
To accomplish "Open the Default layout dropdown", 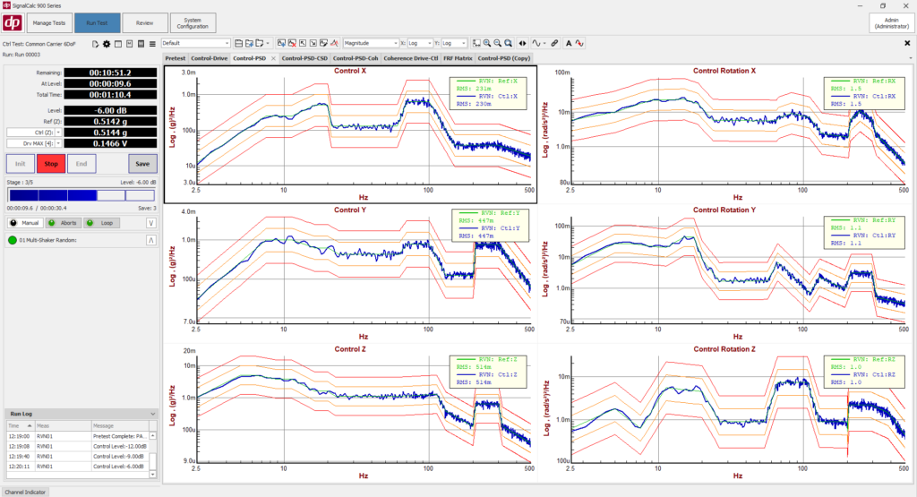I will 195,43.
